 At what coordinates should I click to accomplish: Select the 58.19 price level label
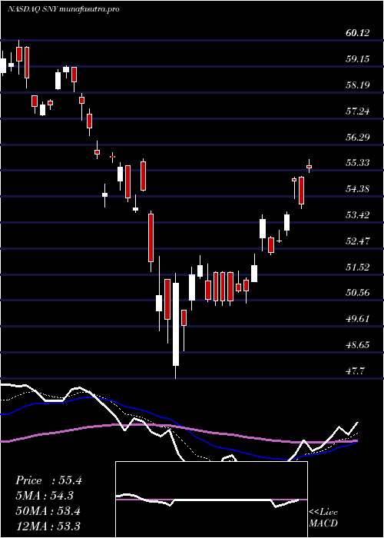(358, 85)
